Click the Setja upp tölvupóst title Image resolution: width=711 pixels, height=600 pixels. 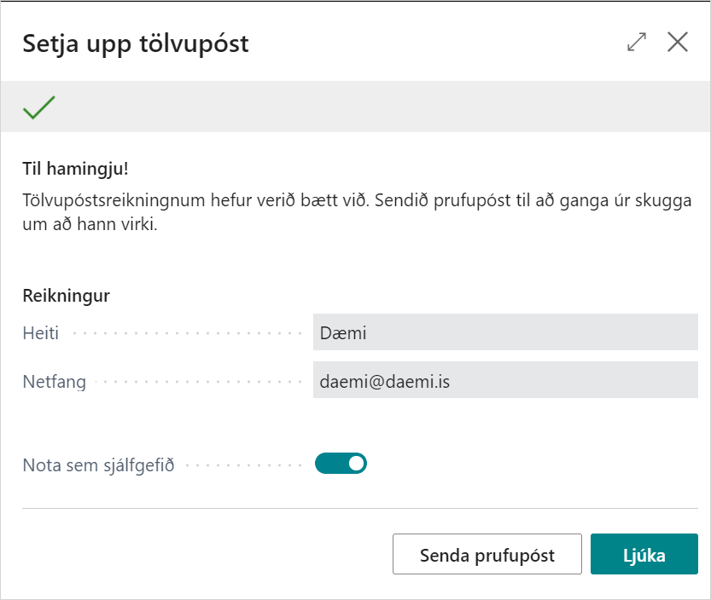click(136, 43)
